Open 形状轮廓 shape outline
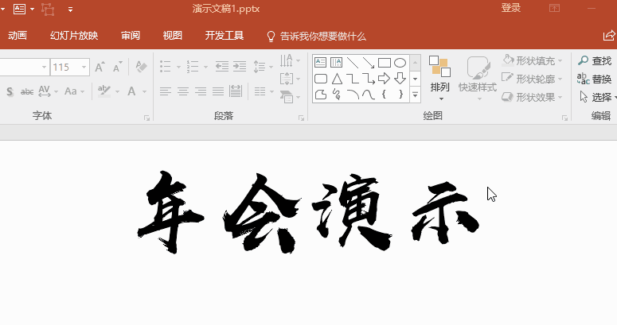Image resolution: width=617 pixels, height=325 pixels. pos(533,79)
